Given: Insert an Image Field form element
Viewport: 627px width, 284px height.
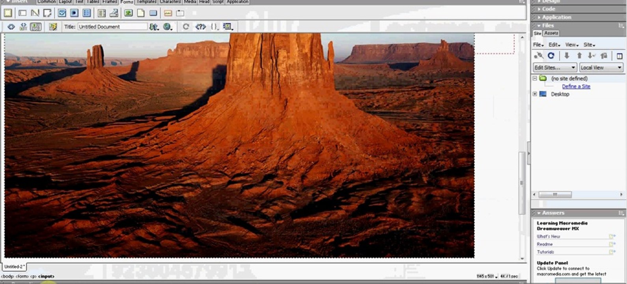Looking at the screenshot, I should pos(129,13).
